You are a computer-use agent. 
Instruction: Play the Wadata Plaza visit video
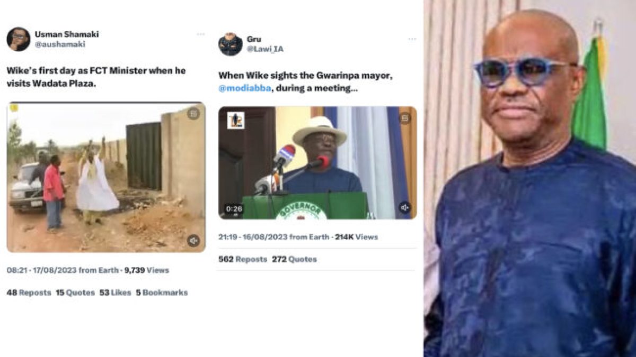pos(105,177)
